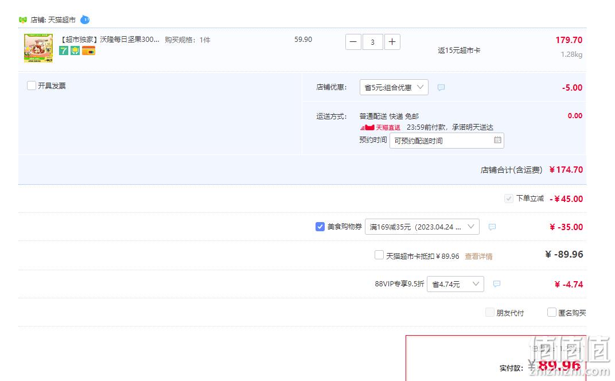
Task: Click the quantity field showing 3
Action: pyautogui.click(x=372, y=42)
